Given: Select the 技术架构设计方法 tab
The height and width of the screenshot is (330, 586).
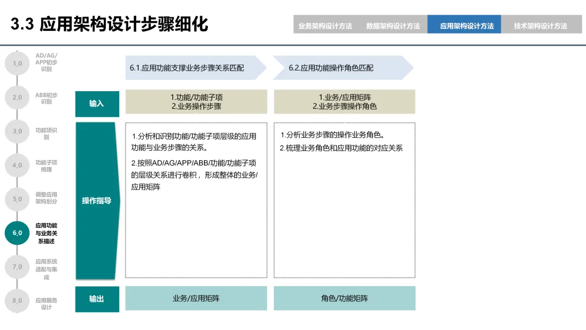Looking at the screenshot, I should pos(541,26).
